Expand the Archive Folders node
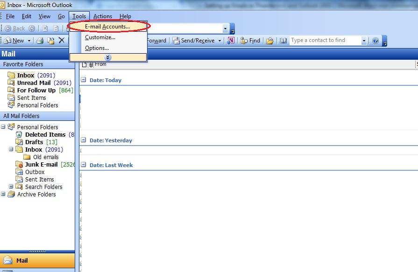This screenshot has width=418, height=272. [x=3, y=194]
